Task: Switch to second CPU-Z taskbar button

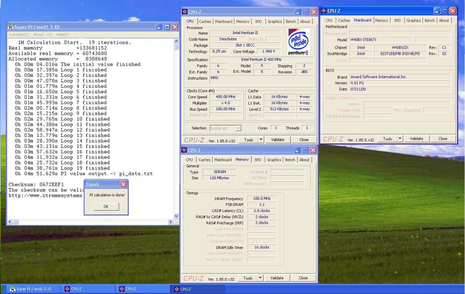Action: coord(143,289)
